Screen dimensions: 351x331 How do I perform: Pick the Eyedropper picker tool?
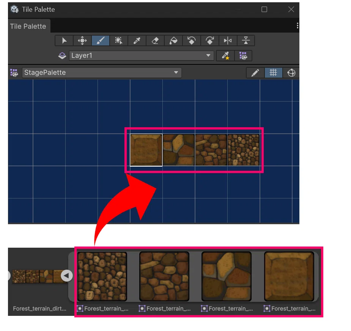point(137,41)
